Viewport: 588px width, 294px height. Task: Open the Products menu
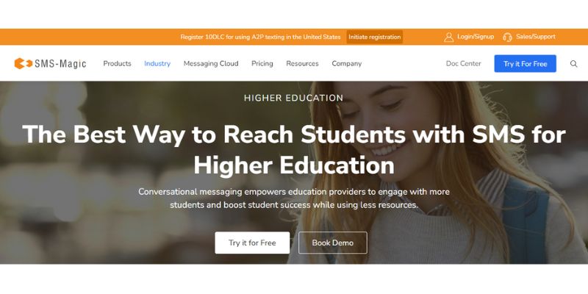point(117,64)
